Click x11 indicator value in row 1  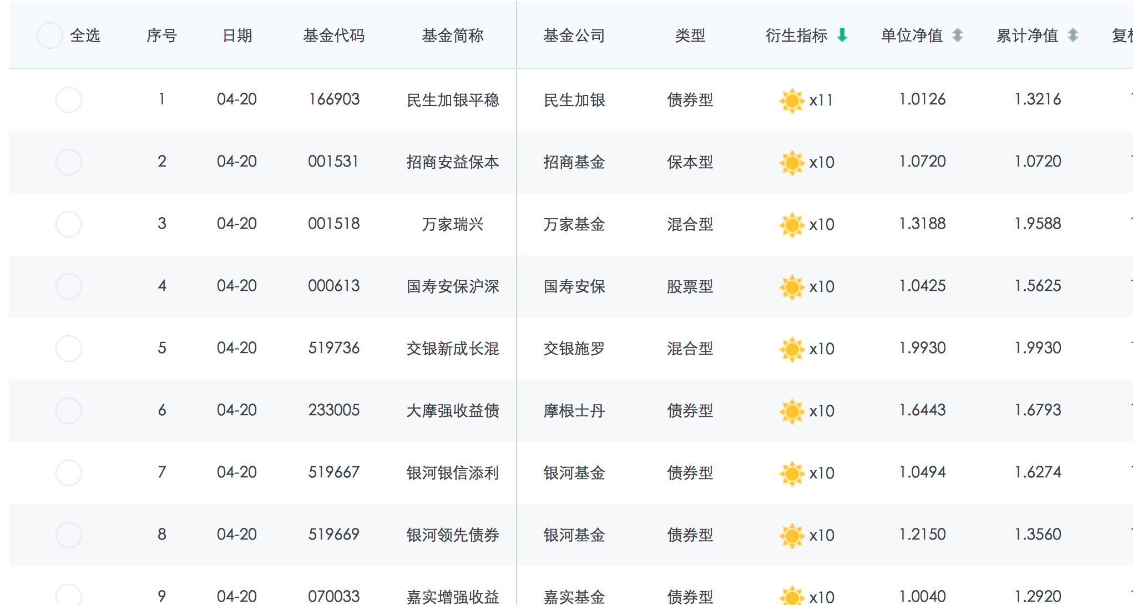(x=821, y=100)
